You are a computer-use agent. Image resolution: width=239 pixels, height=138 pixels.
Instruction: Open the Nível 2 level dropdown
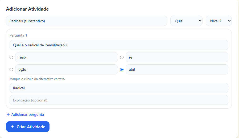pyautogui.click(x=219, y=21)
